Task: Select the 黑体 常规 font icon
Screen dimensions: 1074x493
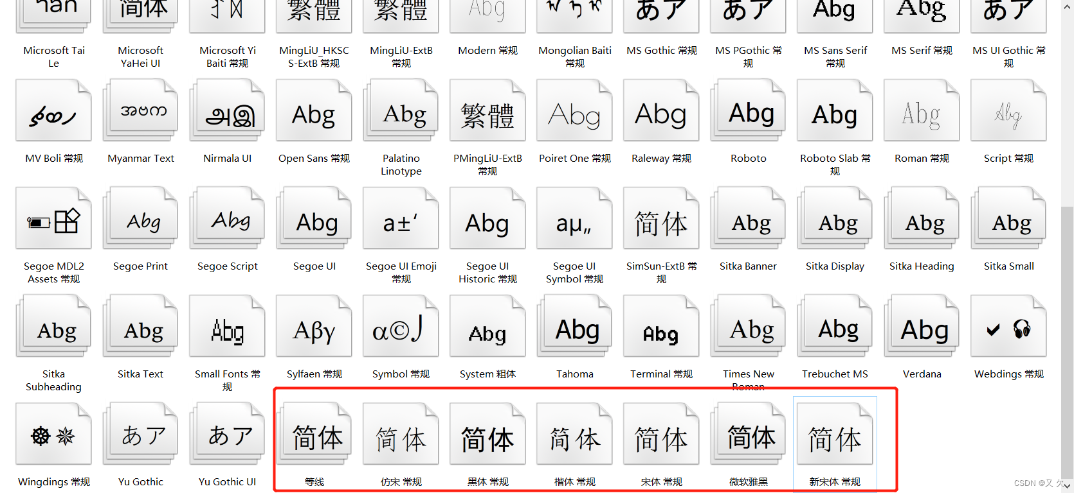Action: 487,433
